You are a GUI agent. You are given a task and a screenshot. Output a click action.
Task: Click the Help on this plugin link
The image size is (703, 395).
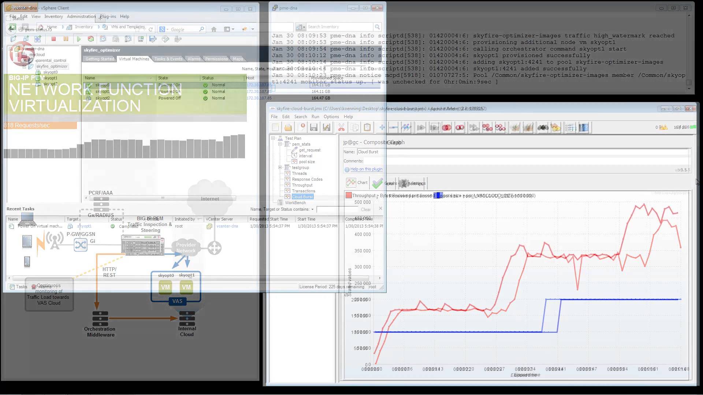point(366,169)
